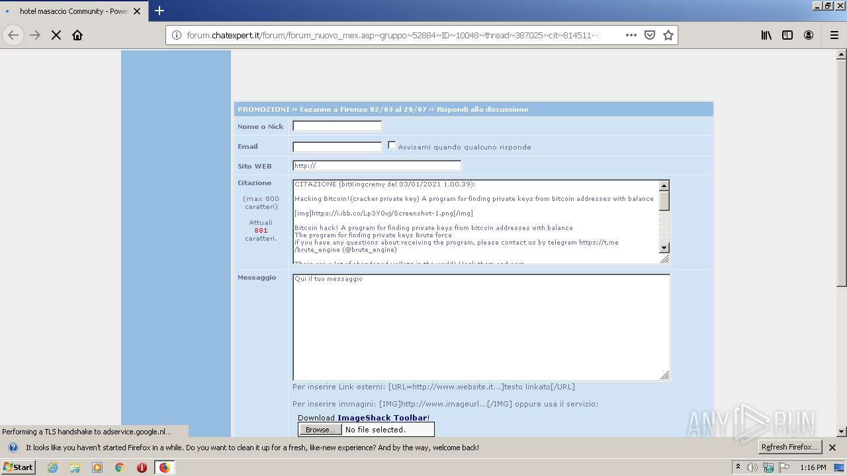Image resolution: width=847 pixels, height=476 pixels.
Task: Open the Windows Start menu
Action: [19, 467]
